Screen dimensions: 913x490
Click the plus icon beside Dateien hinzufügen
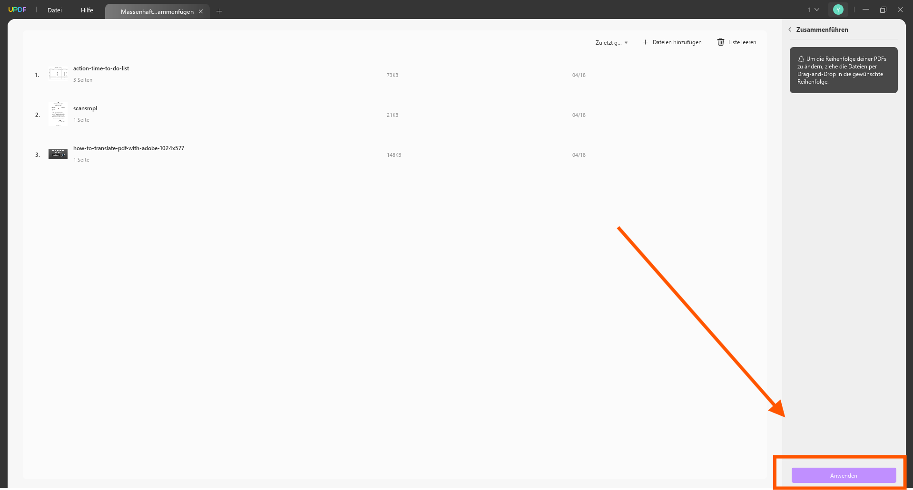click(645, 42)
